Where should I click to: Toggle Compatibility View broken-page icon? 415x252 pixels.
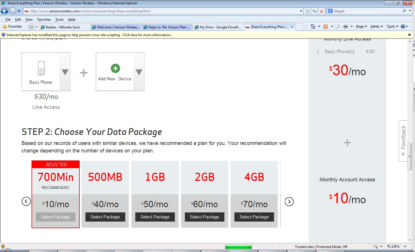[x=307, y=11]
